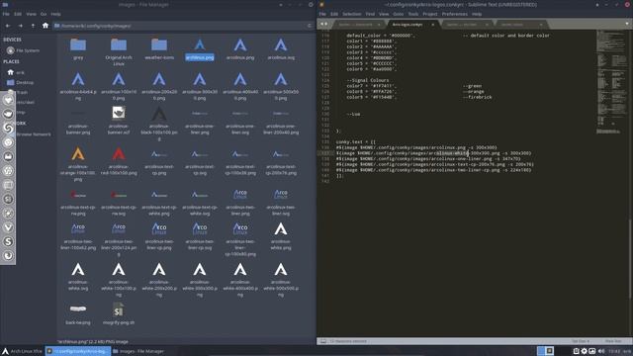
Task: Open home folder via toolbar home icon
Action: pos(45,26)
